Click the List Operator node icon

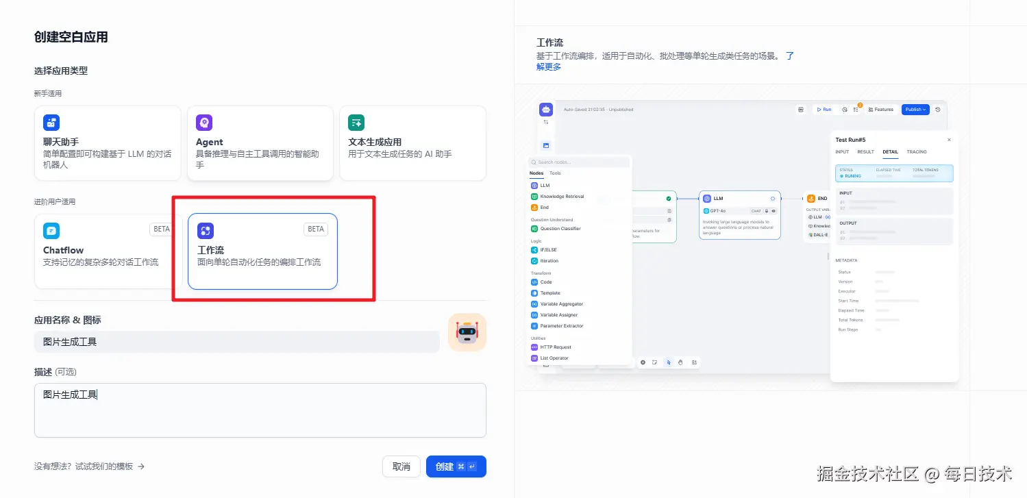point(534,358)
